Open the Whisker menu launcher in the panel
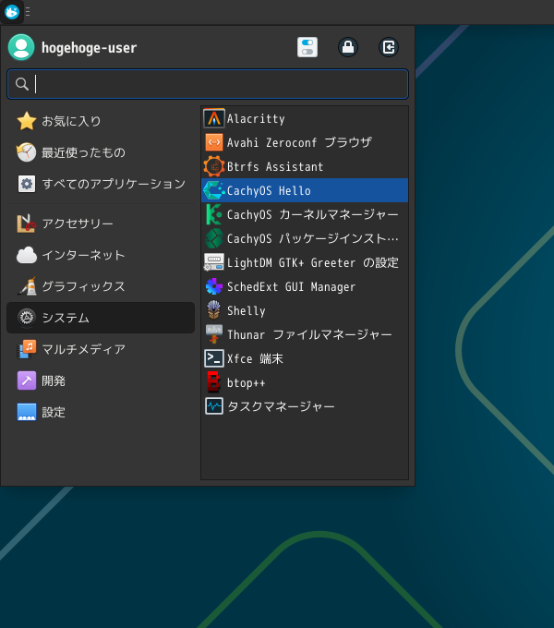The height and width of the screenshot is (628, 554). click(12, 12)
